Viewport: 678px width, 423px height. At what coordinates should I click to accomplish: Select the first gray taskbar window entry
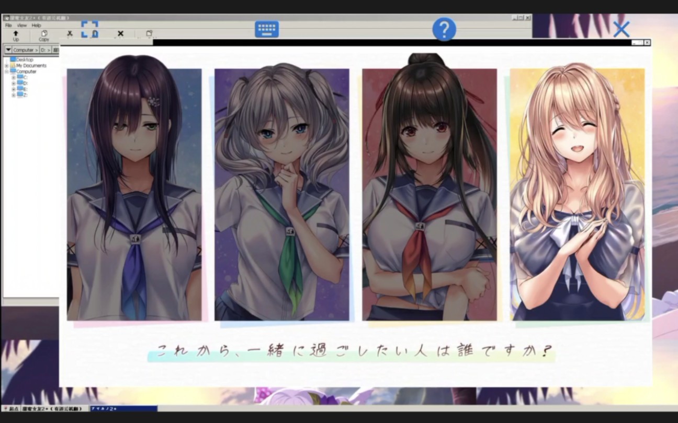click(x=55, y=408)
